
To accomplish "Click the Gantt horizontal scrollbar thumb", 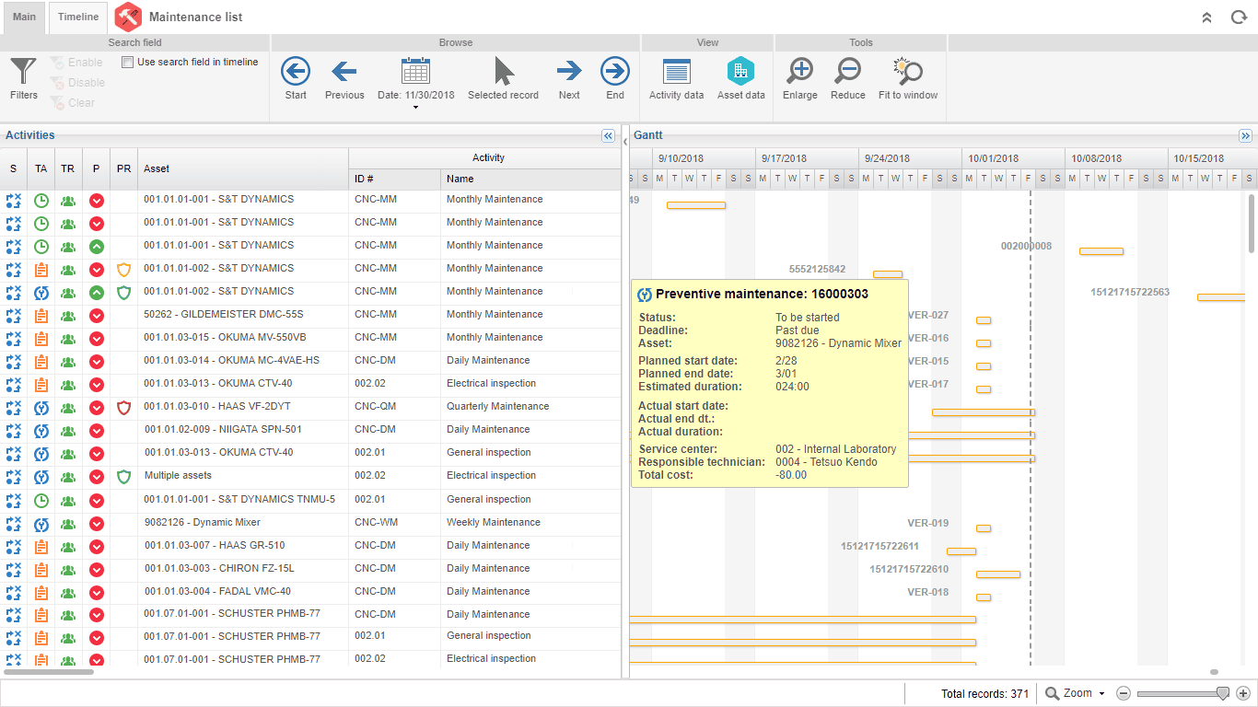I will [1214, 672].
